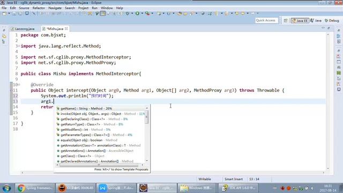Select the getModifiers() completion proposal

coord(100,130)
